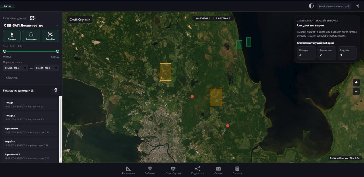Image resolution: width=364 pixels, height=177 pixels.
Task: Click the Добавить marker tool
Action: pos(150,170)
